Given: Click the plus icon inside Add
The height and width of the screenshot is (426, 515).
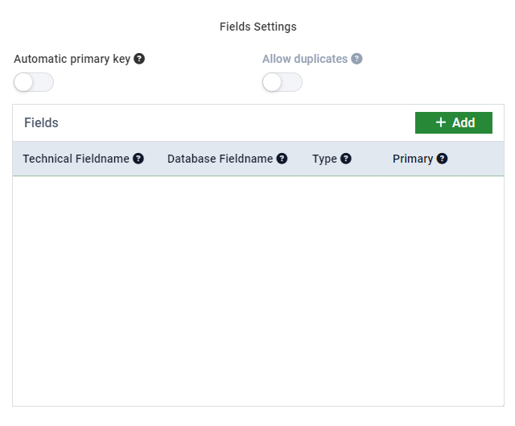Looking at the screenshot, I should (x=441, y=122).
